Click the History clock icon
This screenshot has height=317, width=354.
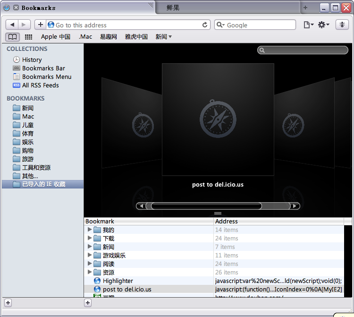point(16,60)
